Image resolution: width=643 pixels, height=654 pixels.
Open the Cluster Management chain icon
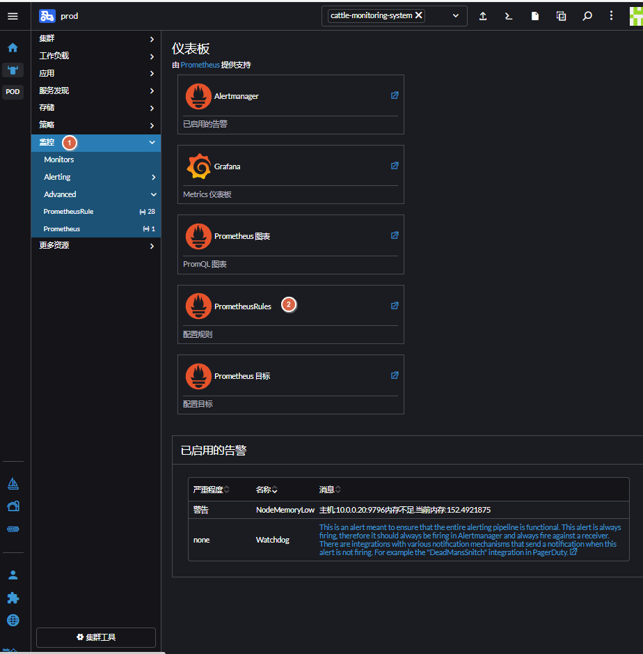point(13,529)
